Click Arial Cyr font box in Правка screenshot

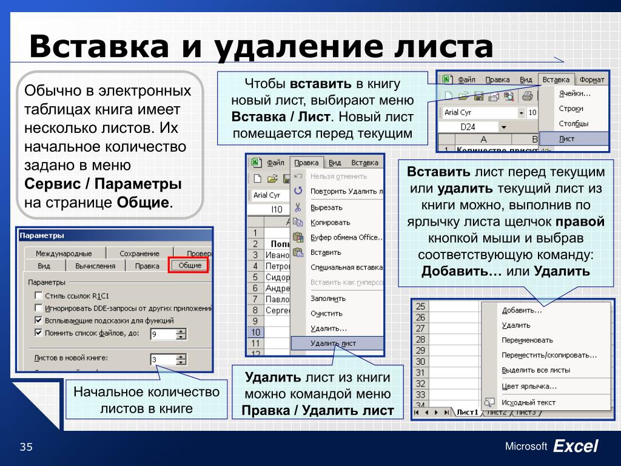pyautogui.click(x=271, y=195)
